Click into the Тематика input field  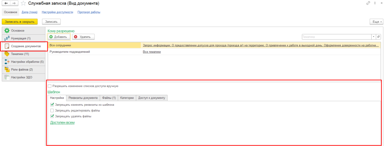pyautogui.click(x=337, y=37)
